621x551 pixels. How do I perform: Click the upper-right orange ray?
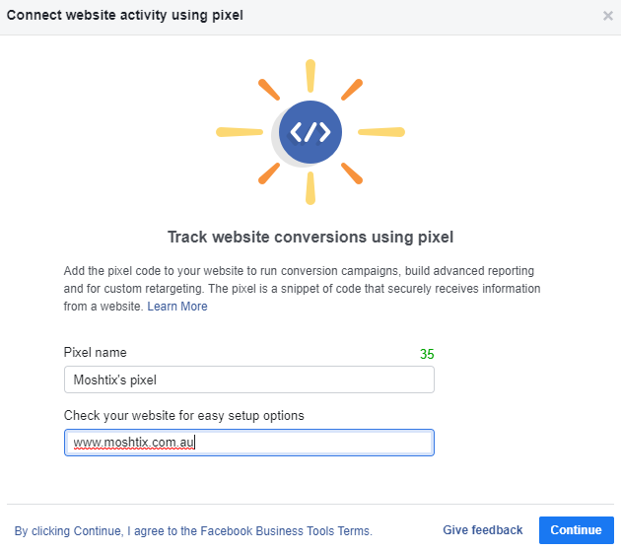(x=352, y=90)
